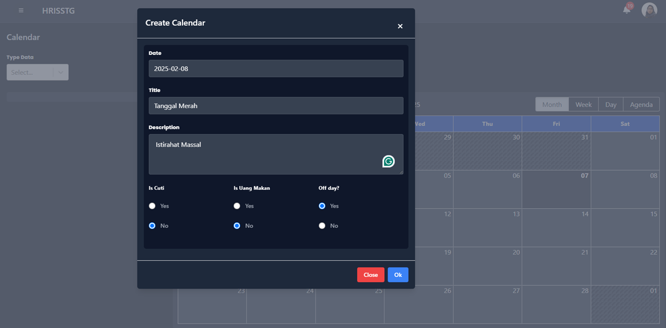Select calendar day 14

pyautogui.click(x=556, y=228)
